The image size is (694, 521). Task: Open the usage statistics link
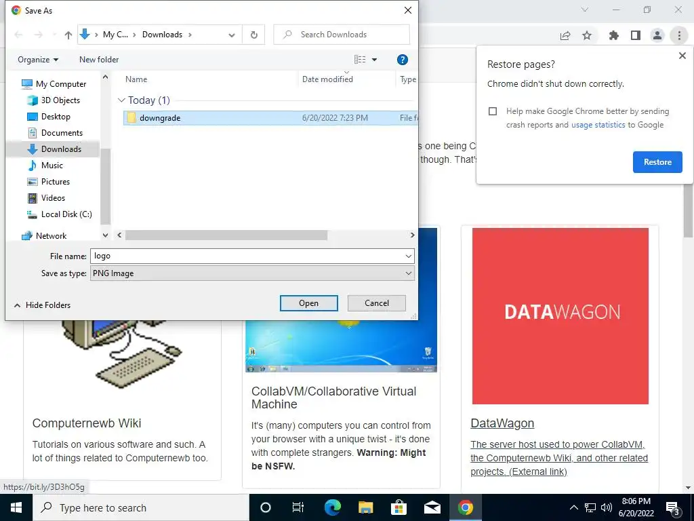point(598,125)
